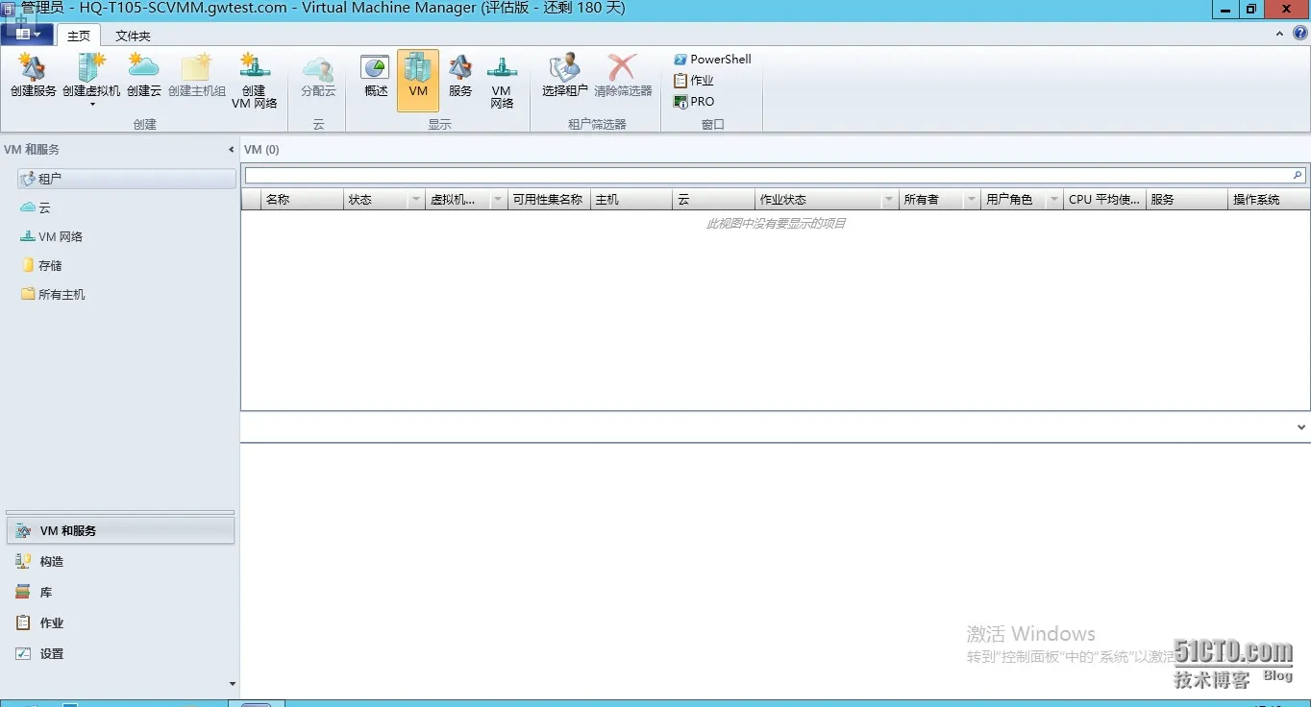Expand the 创建虚拟机 dropdown arrow
The image size is (1311, 707).
(92, 104)
